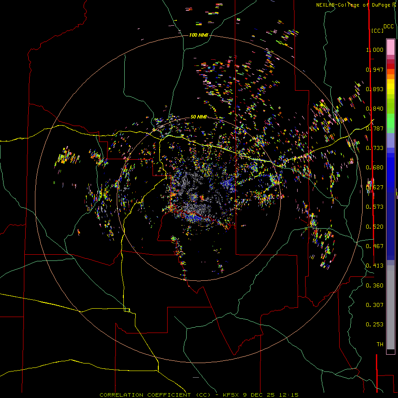Select the 0.893 legend value

375,89
